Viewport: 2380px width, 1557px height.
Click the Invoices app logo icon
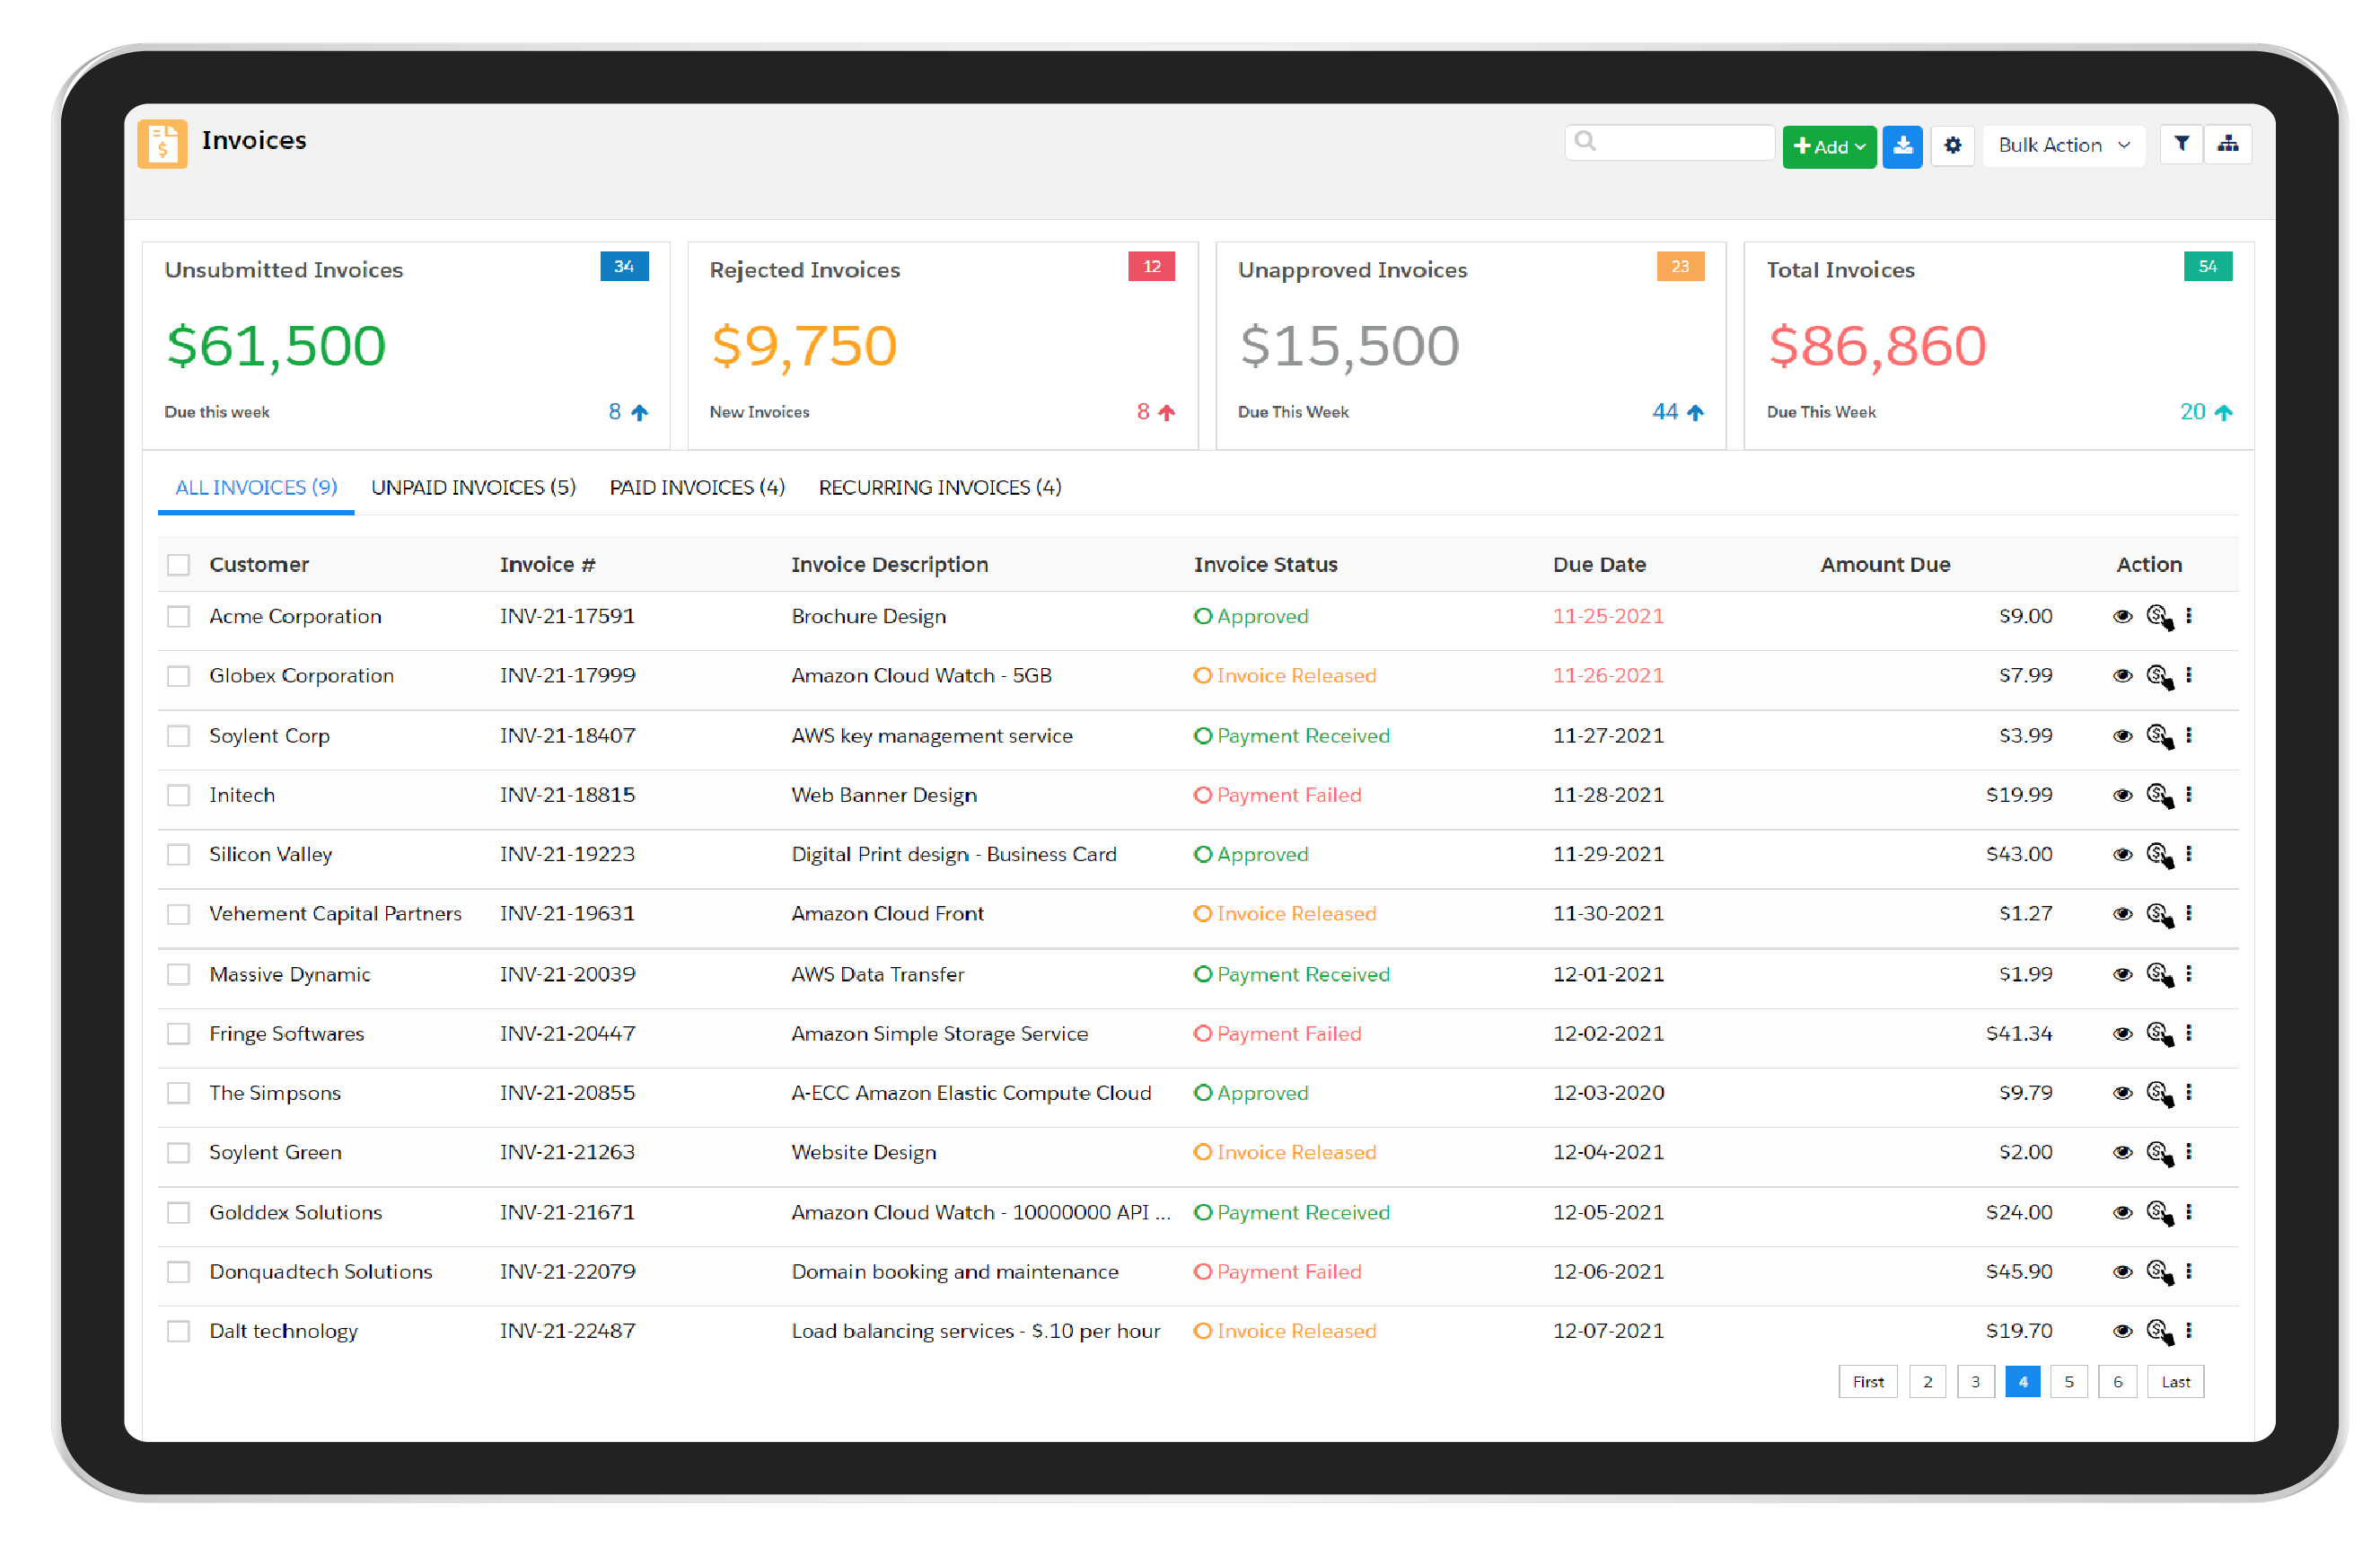[162, 143]
